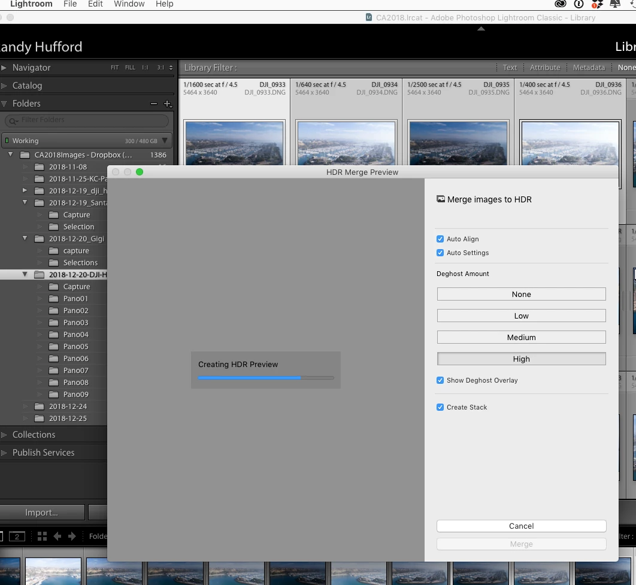
Task: Open the Edit menu
Action: [x=95, y=4]
